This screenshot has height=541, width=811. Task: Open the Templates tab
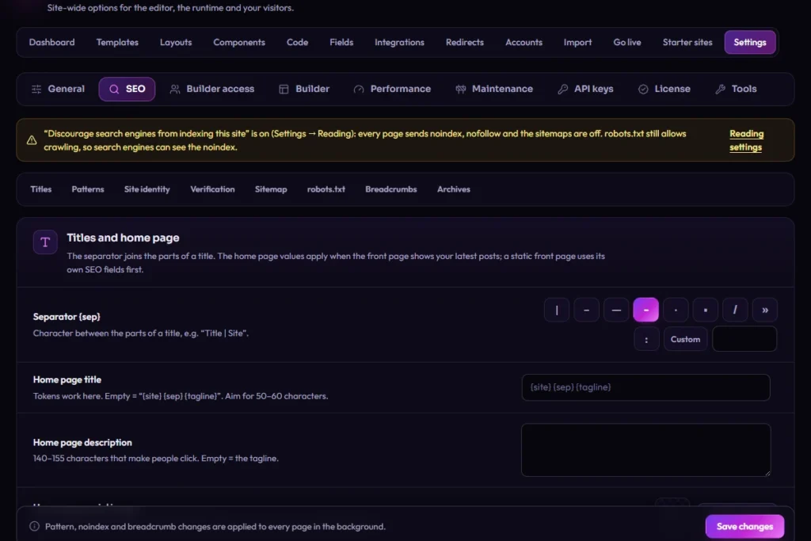pyautogui.click(x=117, y=43)
